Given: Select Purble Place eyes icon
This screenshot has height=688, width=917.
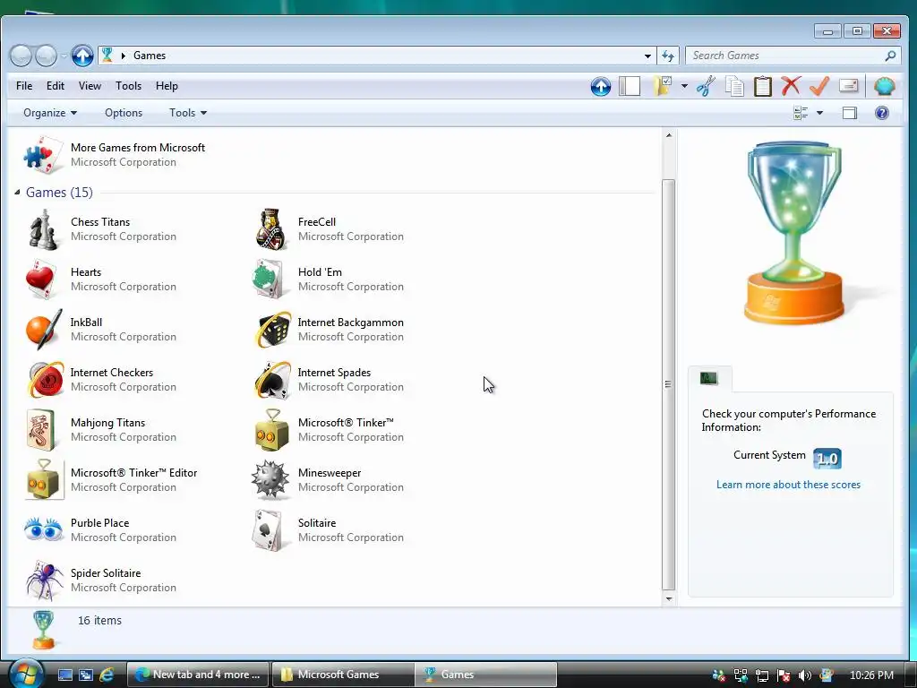Looking at the screenshot, I should 43,529.
